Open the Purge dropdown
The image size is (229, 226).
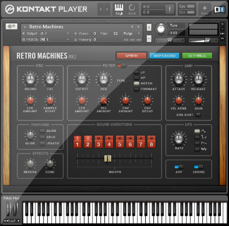132,34
